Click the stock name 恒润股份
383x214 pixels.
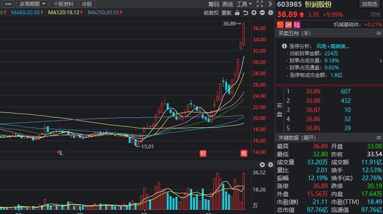tap(318, 4)
